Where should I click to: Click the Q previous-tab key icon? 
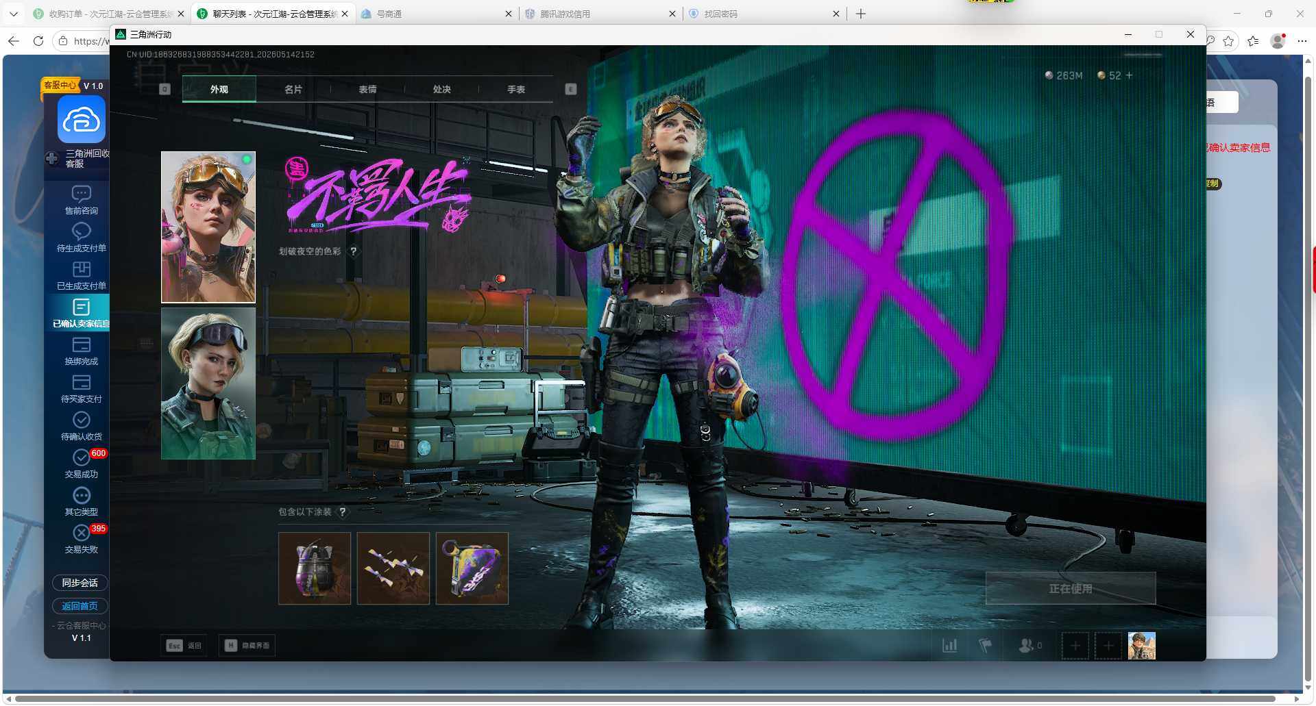click(164, 89)
